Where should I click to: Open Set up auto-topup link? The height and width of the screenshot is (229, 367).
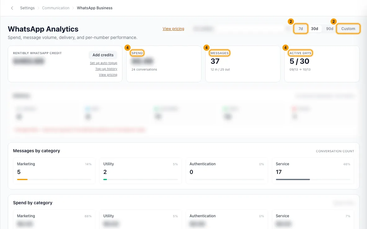104,63
